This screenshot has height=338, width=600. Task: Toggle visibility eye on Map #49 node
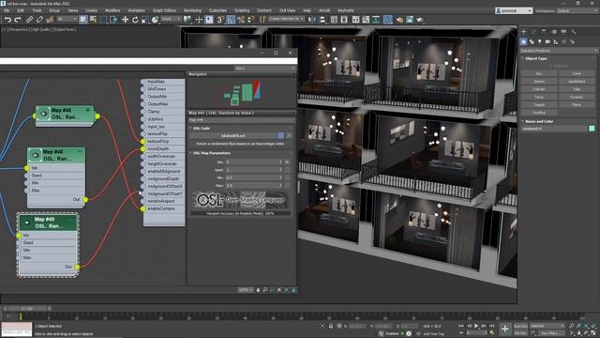pos(27,223)
